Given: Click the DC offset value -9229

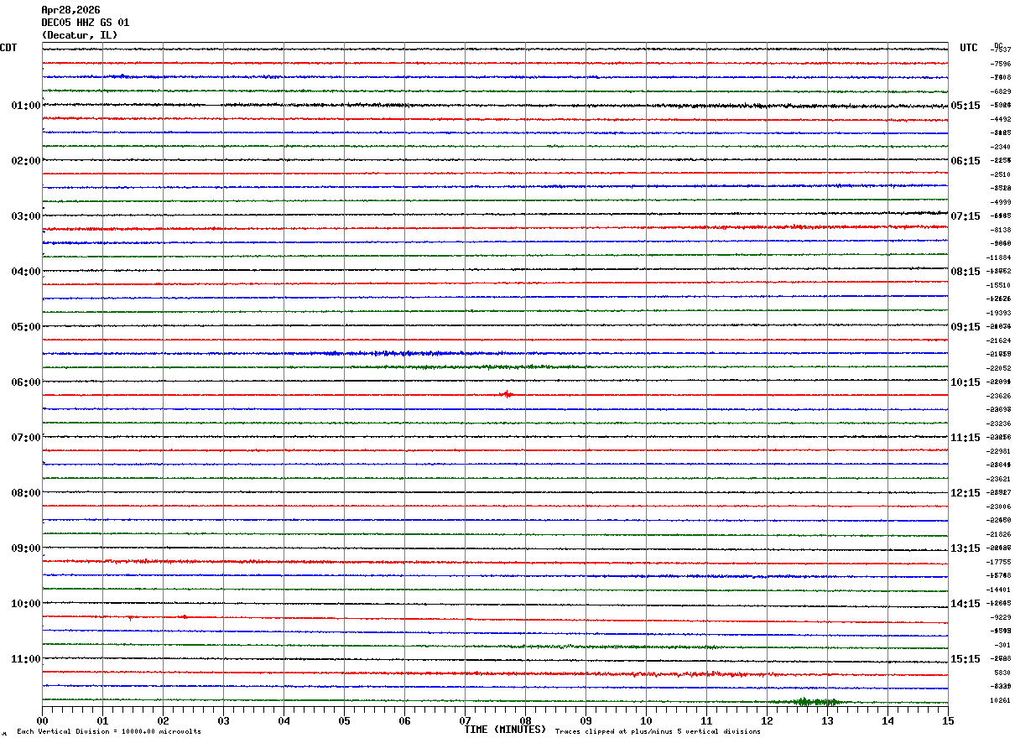Looking at the screenshot, I should [1001, 617].
